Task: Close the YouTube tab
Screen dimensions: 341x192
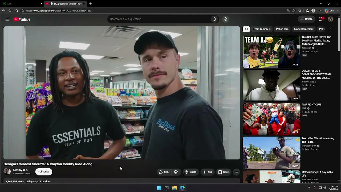Action: (x=84, y=4)
